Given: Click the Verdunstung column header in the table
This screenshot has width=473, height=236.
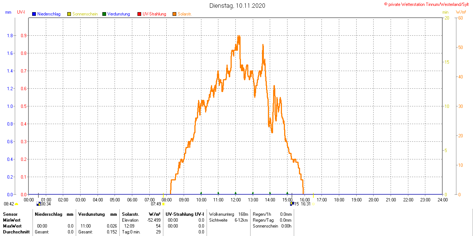Looking at the screenshot, I should tap(91, 214).
